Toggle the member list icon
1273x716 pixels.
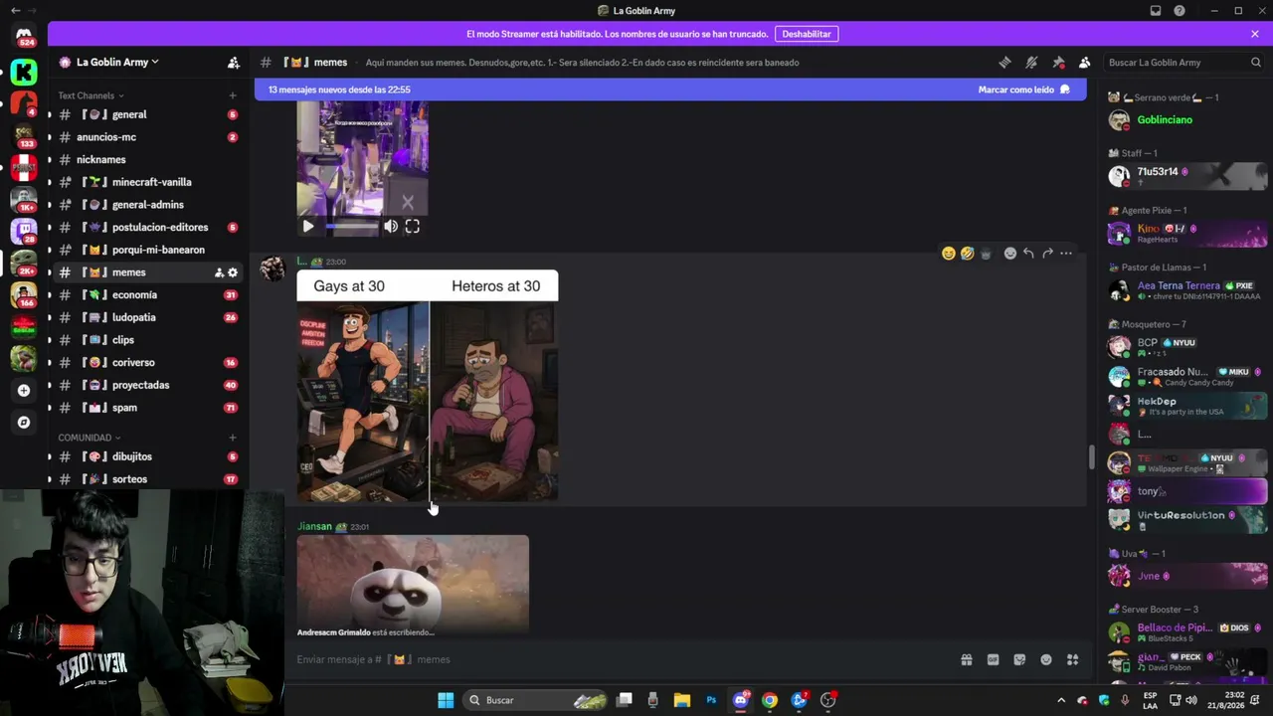1084,62
